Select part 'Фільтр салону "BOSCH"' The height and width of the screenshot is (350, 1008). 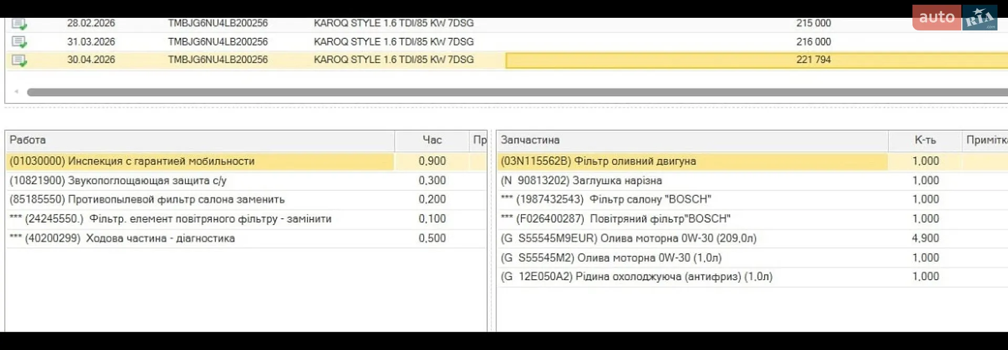pos(752,199)
